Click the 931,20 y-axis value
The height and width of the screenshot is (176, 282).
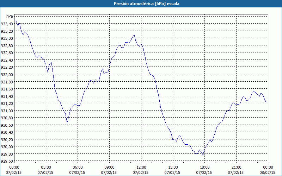7,103
